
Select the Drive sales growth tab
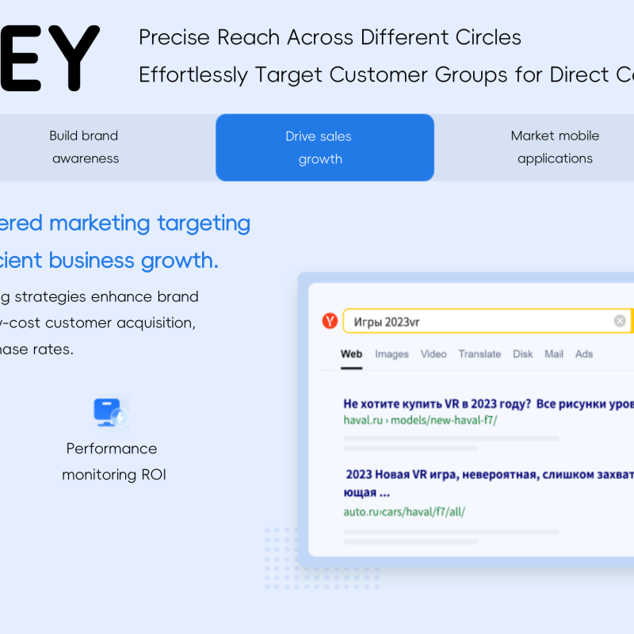coord(325,147)
